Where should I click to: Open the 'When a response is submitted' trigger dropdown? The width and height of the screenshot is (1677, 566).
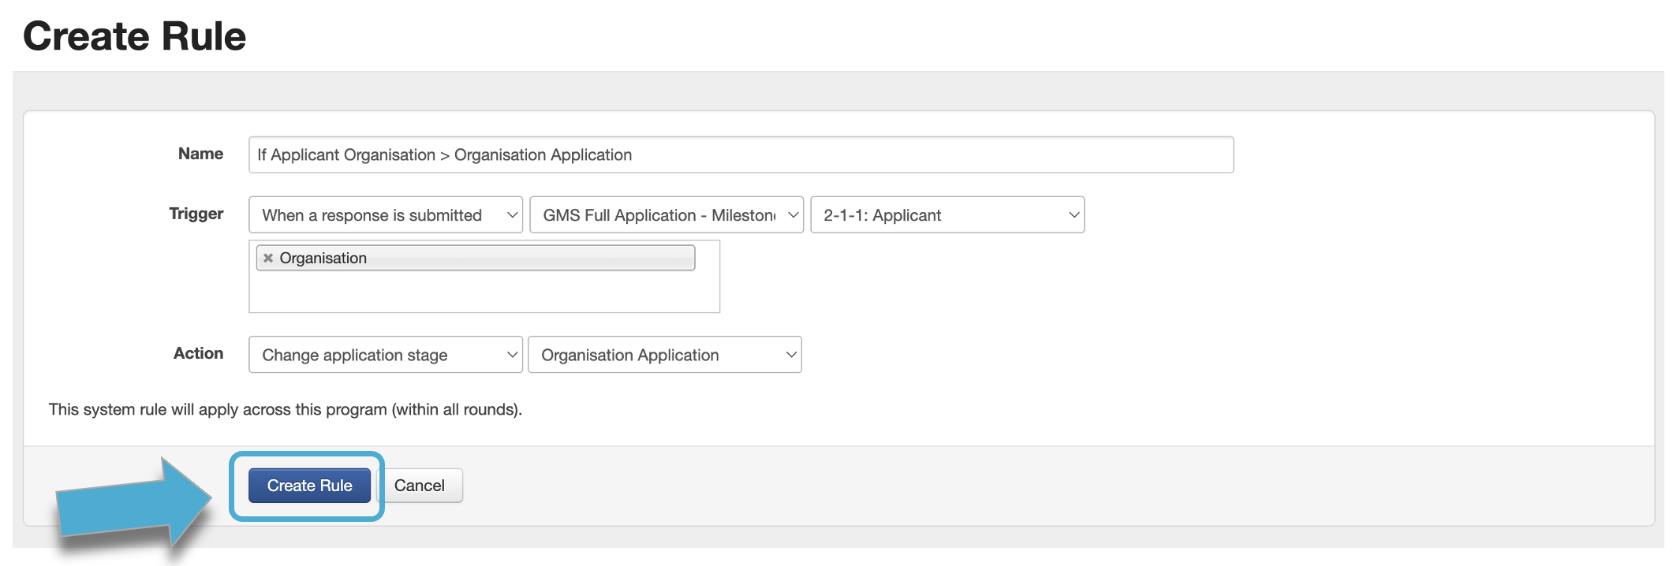point(379,215)
